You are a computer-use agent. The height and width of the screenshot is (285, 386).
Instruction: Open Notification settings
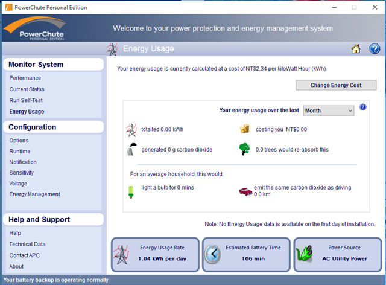23,162
